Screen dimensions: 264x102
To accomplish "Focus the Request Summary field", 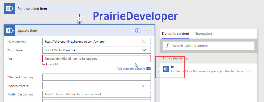I will [x=97, y=77].
